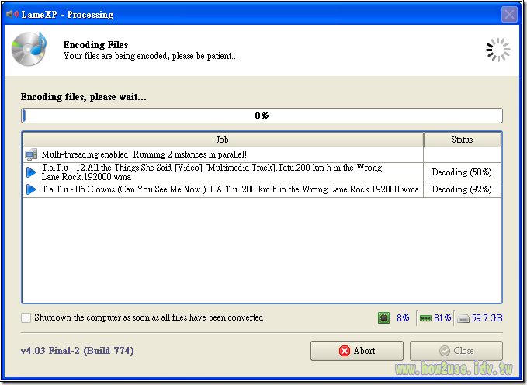Click the hard disk free space icon
The width and height of the screenshot is (527, 385).
click(463, 317)
